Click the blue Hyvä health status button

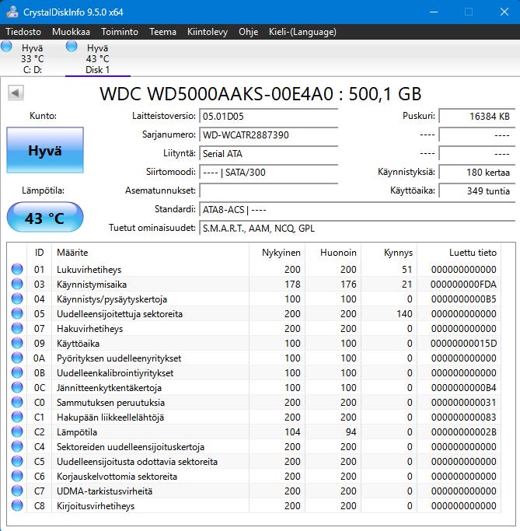(x=44, y=150)
